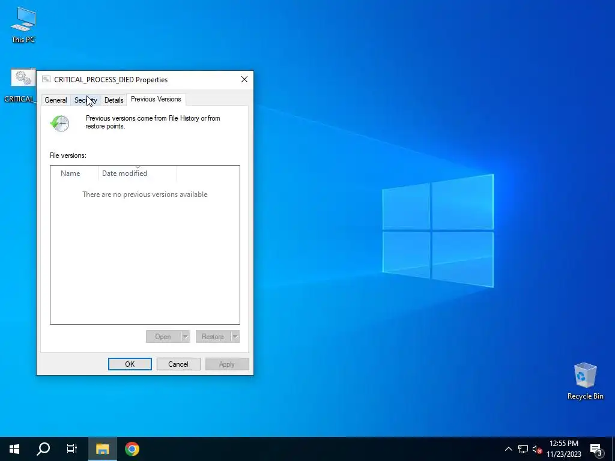
Task: Expand the Restore button dropdown arrow
Action: (x=235, y=336)
